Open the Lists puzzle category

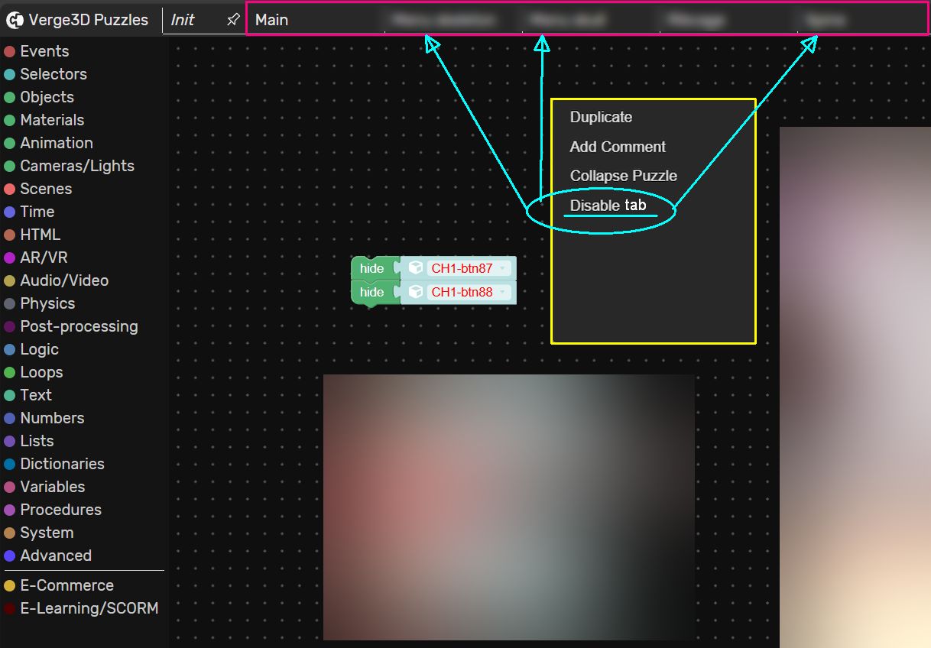click(x=29, y=441)
